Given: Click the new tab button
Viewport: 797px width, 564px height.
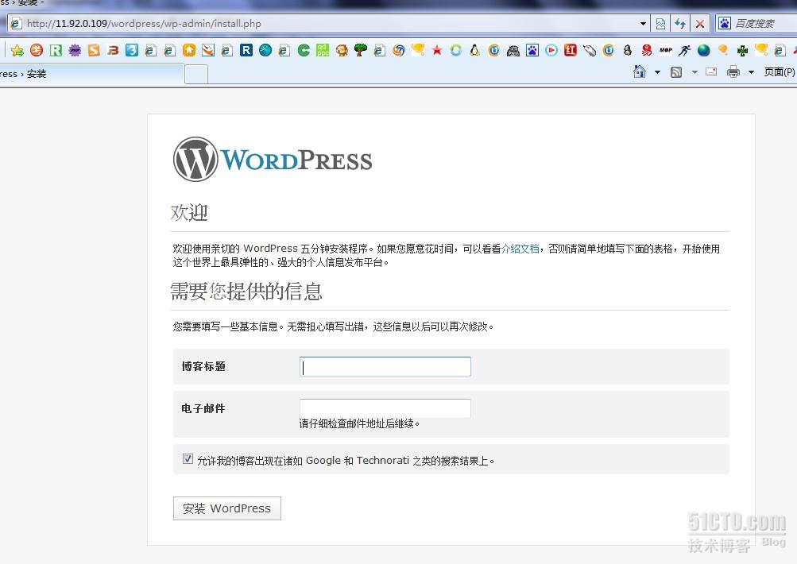Looking at the screenshot, I should (196, 75).
